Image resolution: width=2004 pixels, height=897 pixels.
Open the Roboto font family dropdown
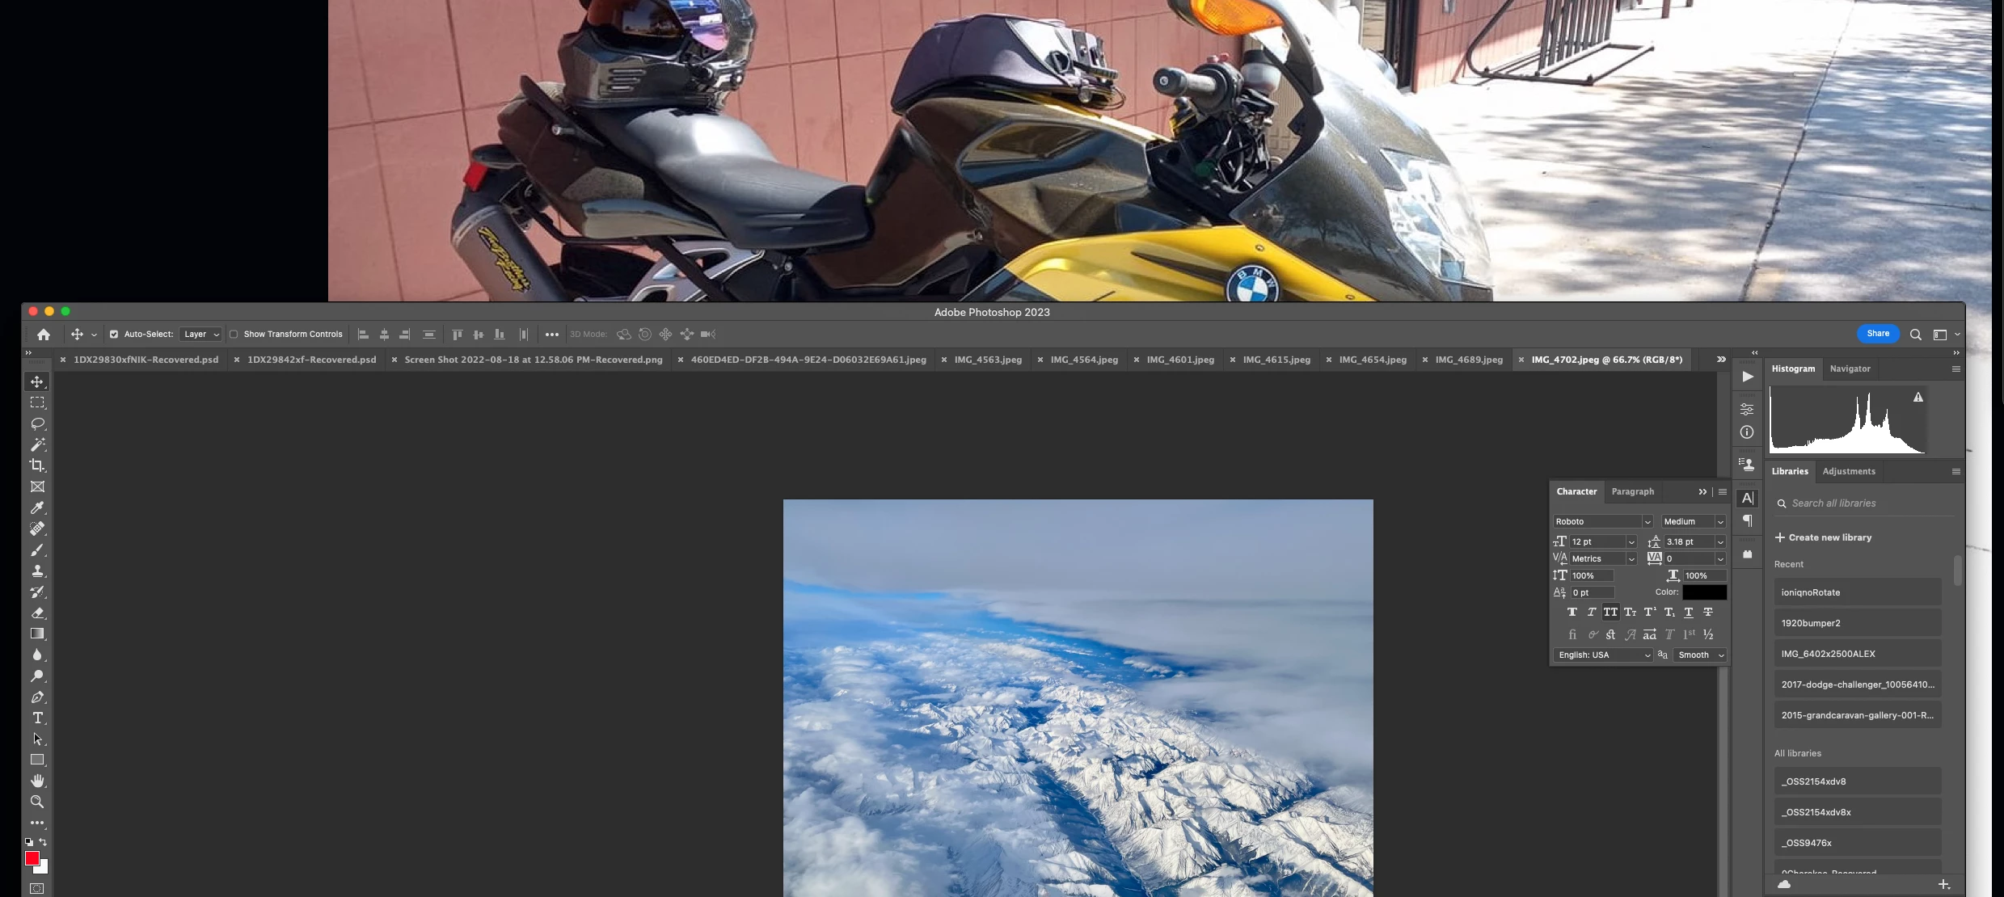pos(1647,522)
